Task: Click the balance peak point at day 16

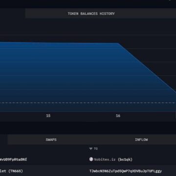Action: tap(118, 43)
